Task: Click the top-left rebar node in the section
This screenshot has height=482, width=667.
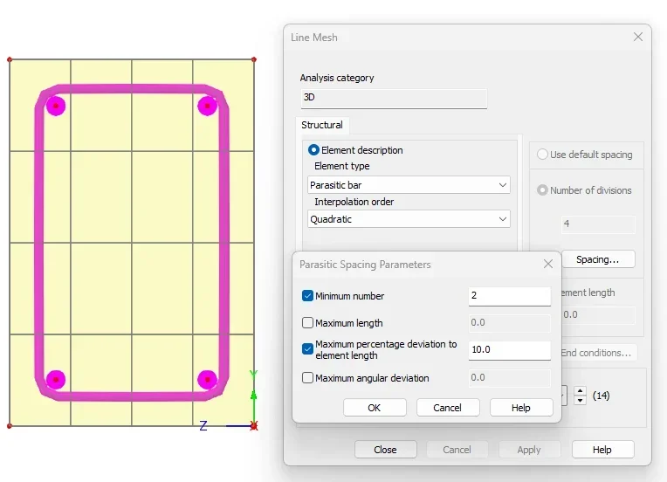Action: [56, 106]
